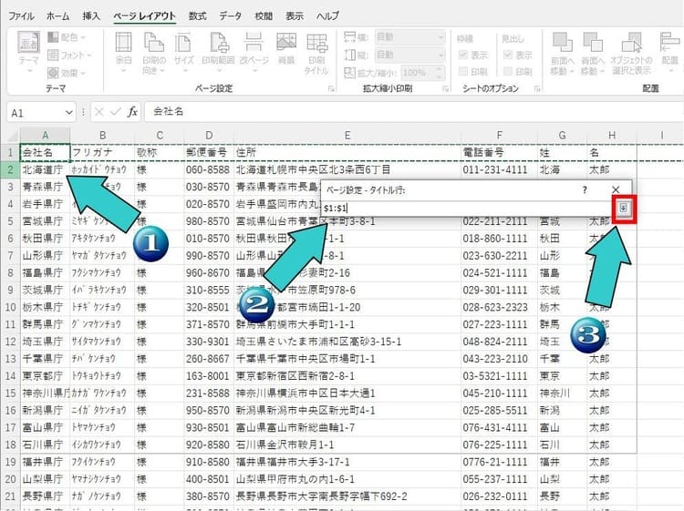This screenshot has height=511, width=684.
Task: Open the サイズ paper size icon
Action: [183, 43]
